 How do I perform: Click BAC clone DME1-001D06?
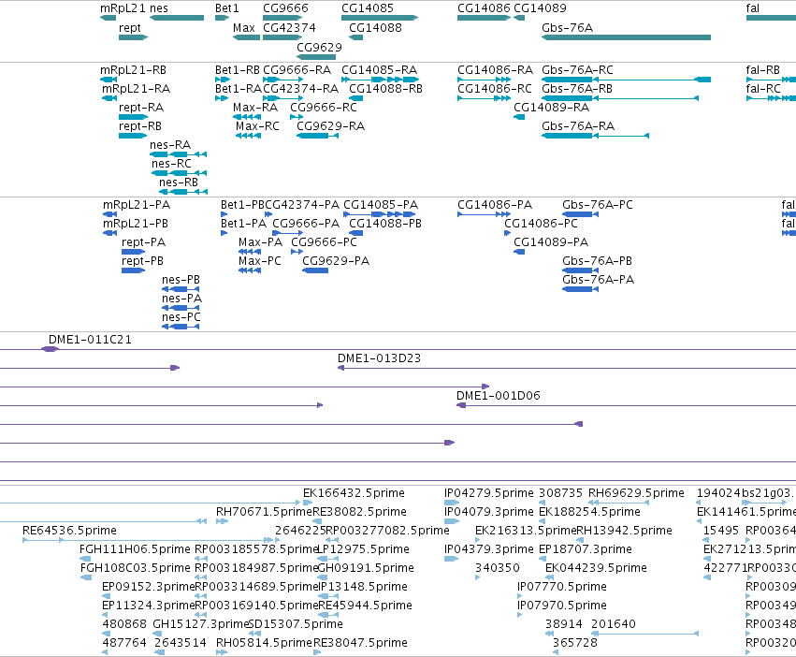click(498, 396)
